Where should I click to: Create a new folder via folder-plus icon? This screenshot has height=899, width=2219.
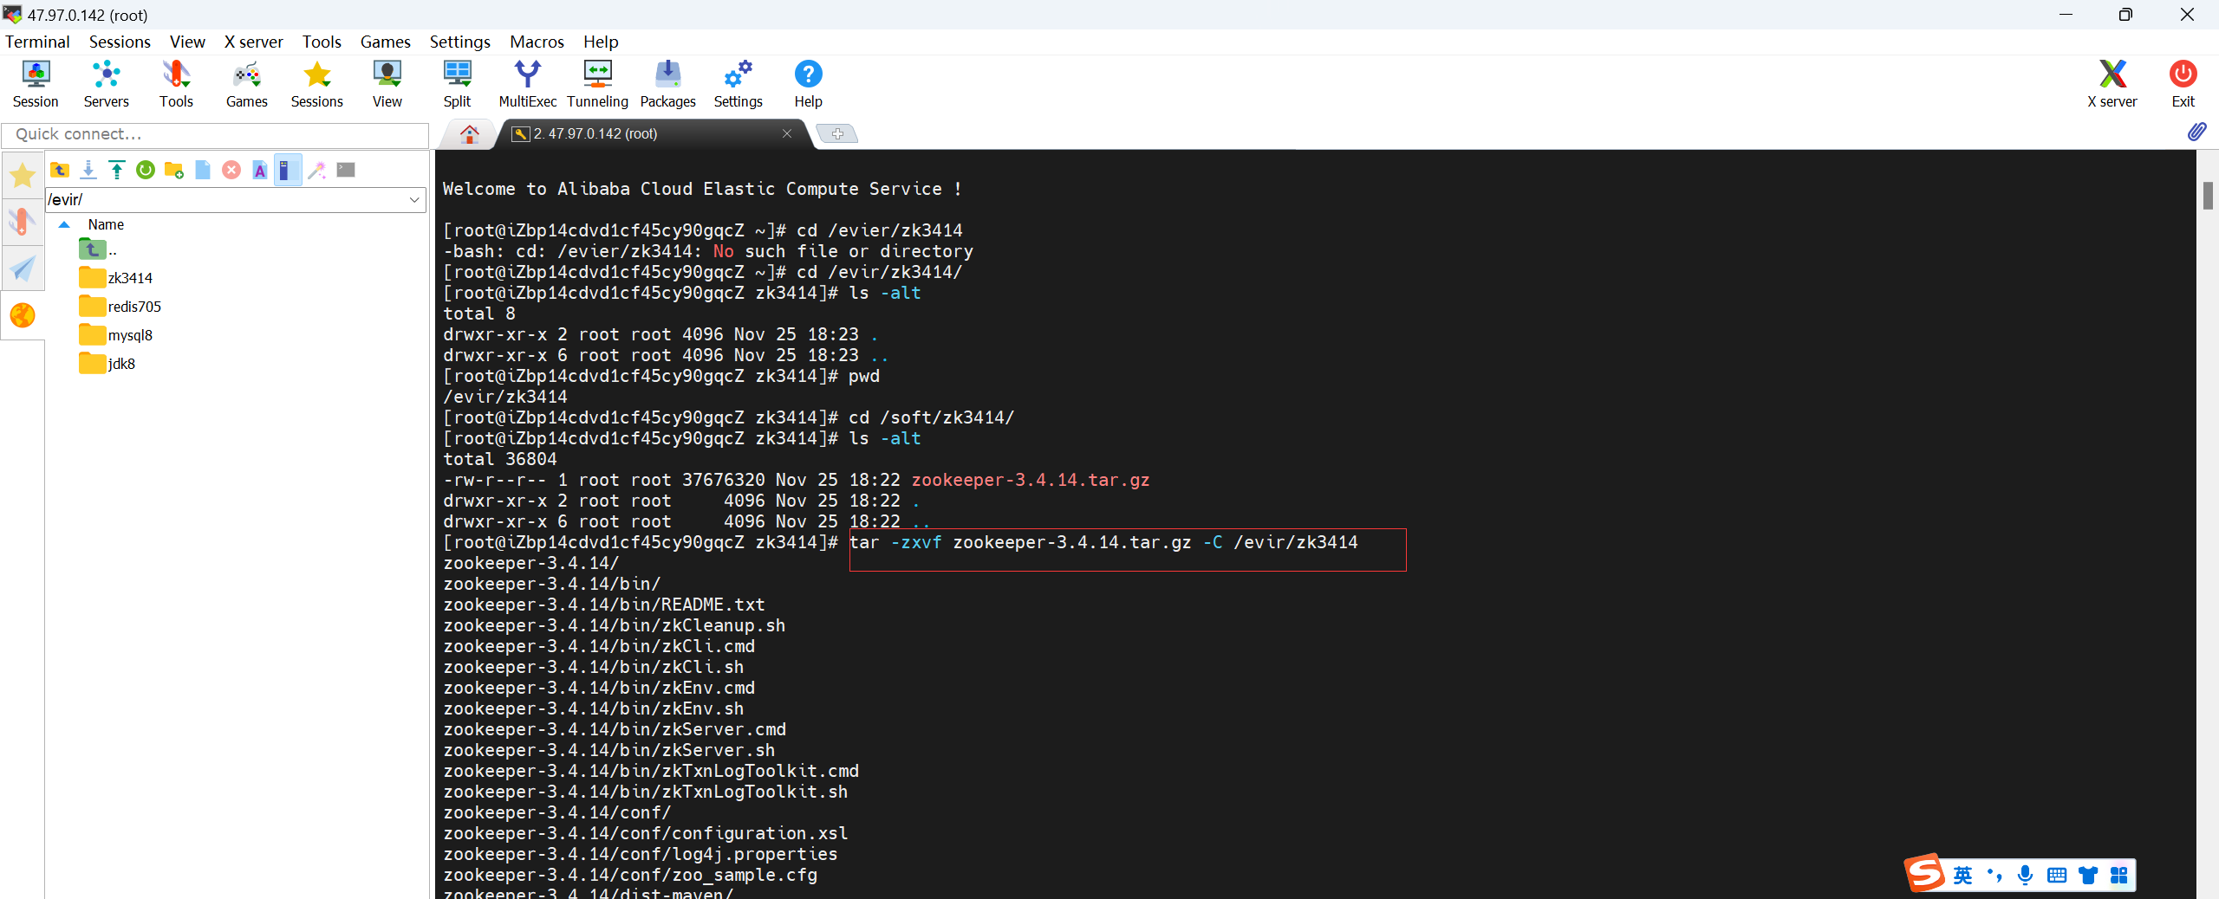point(174,170)
